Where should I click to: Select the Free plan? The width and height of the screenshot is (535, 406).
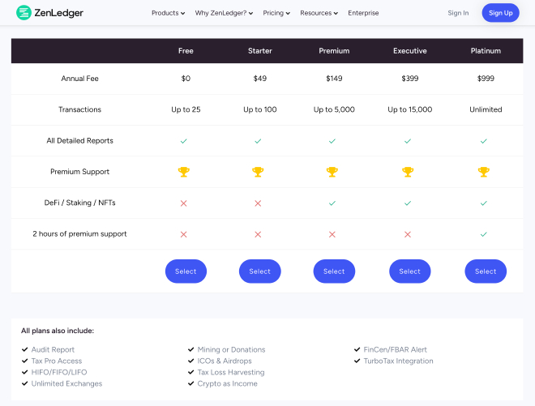point(186,271)
